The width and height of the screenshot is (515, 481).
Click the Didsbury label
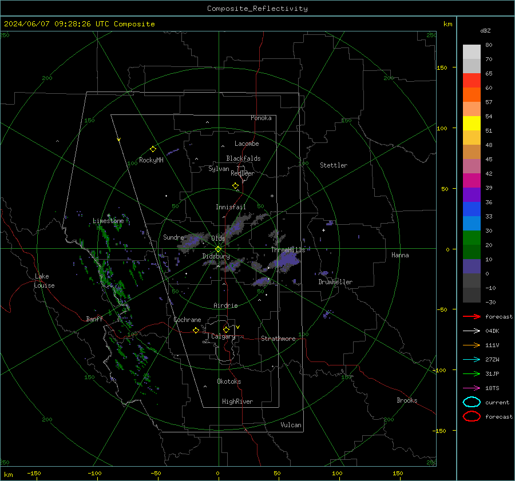(216, 256)
